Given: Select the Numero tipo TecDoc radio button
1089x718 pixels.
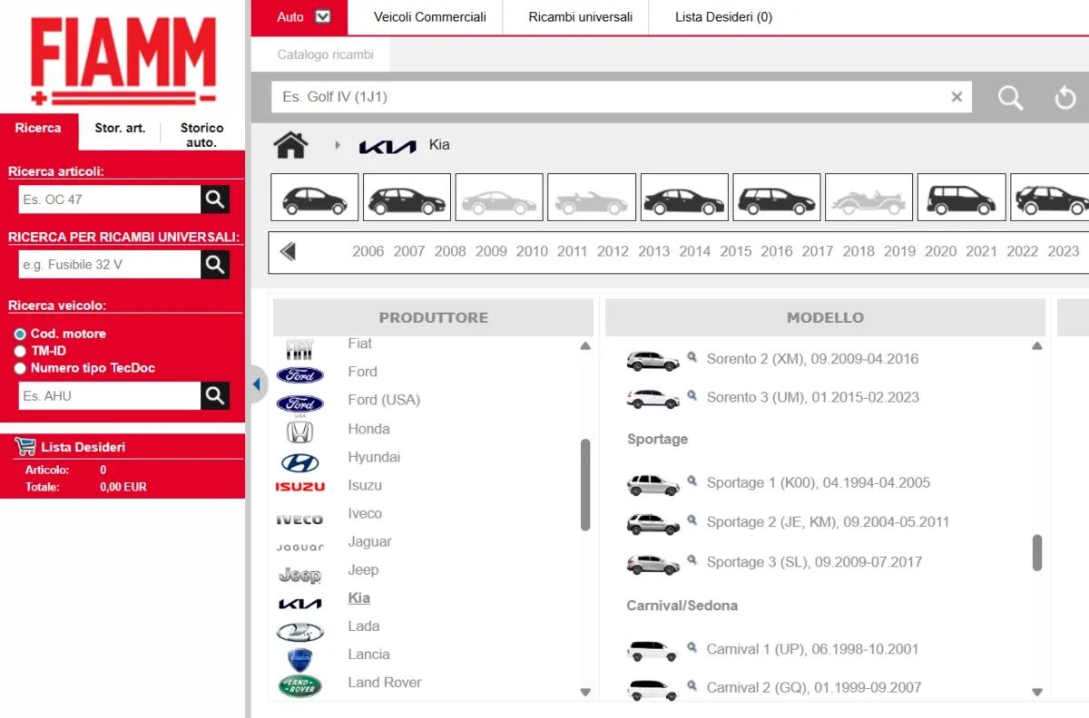Looking at the screenshot, I should pos(20,368).
